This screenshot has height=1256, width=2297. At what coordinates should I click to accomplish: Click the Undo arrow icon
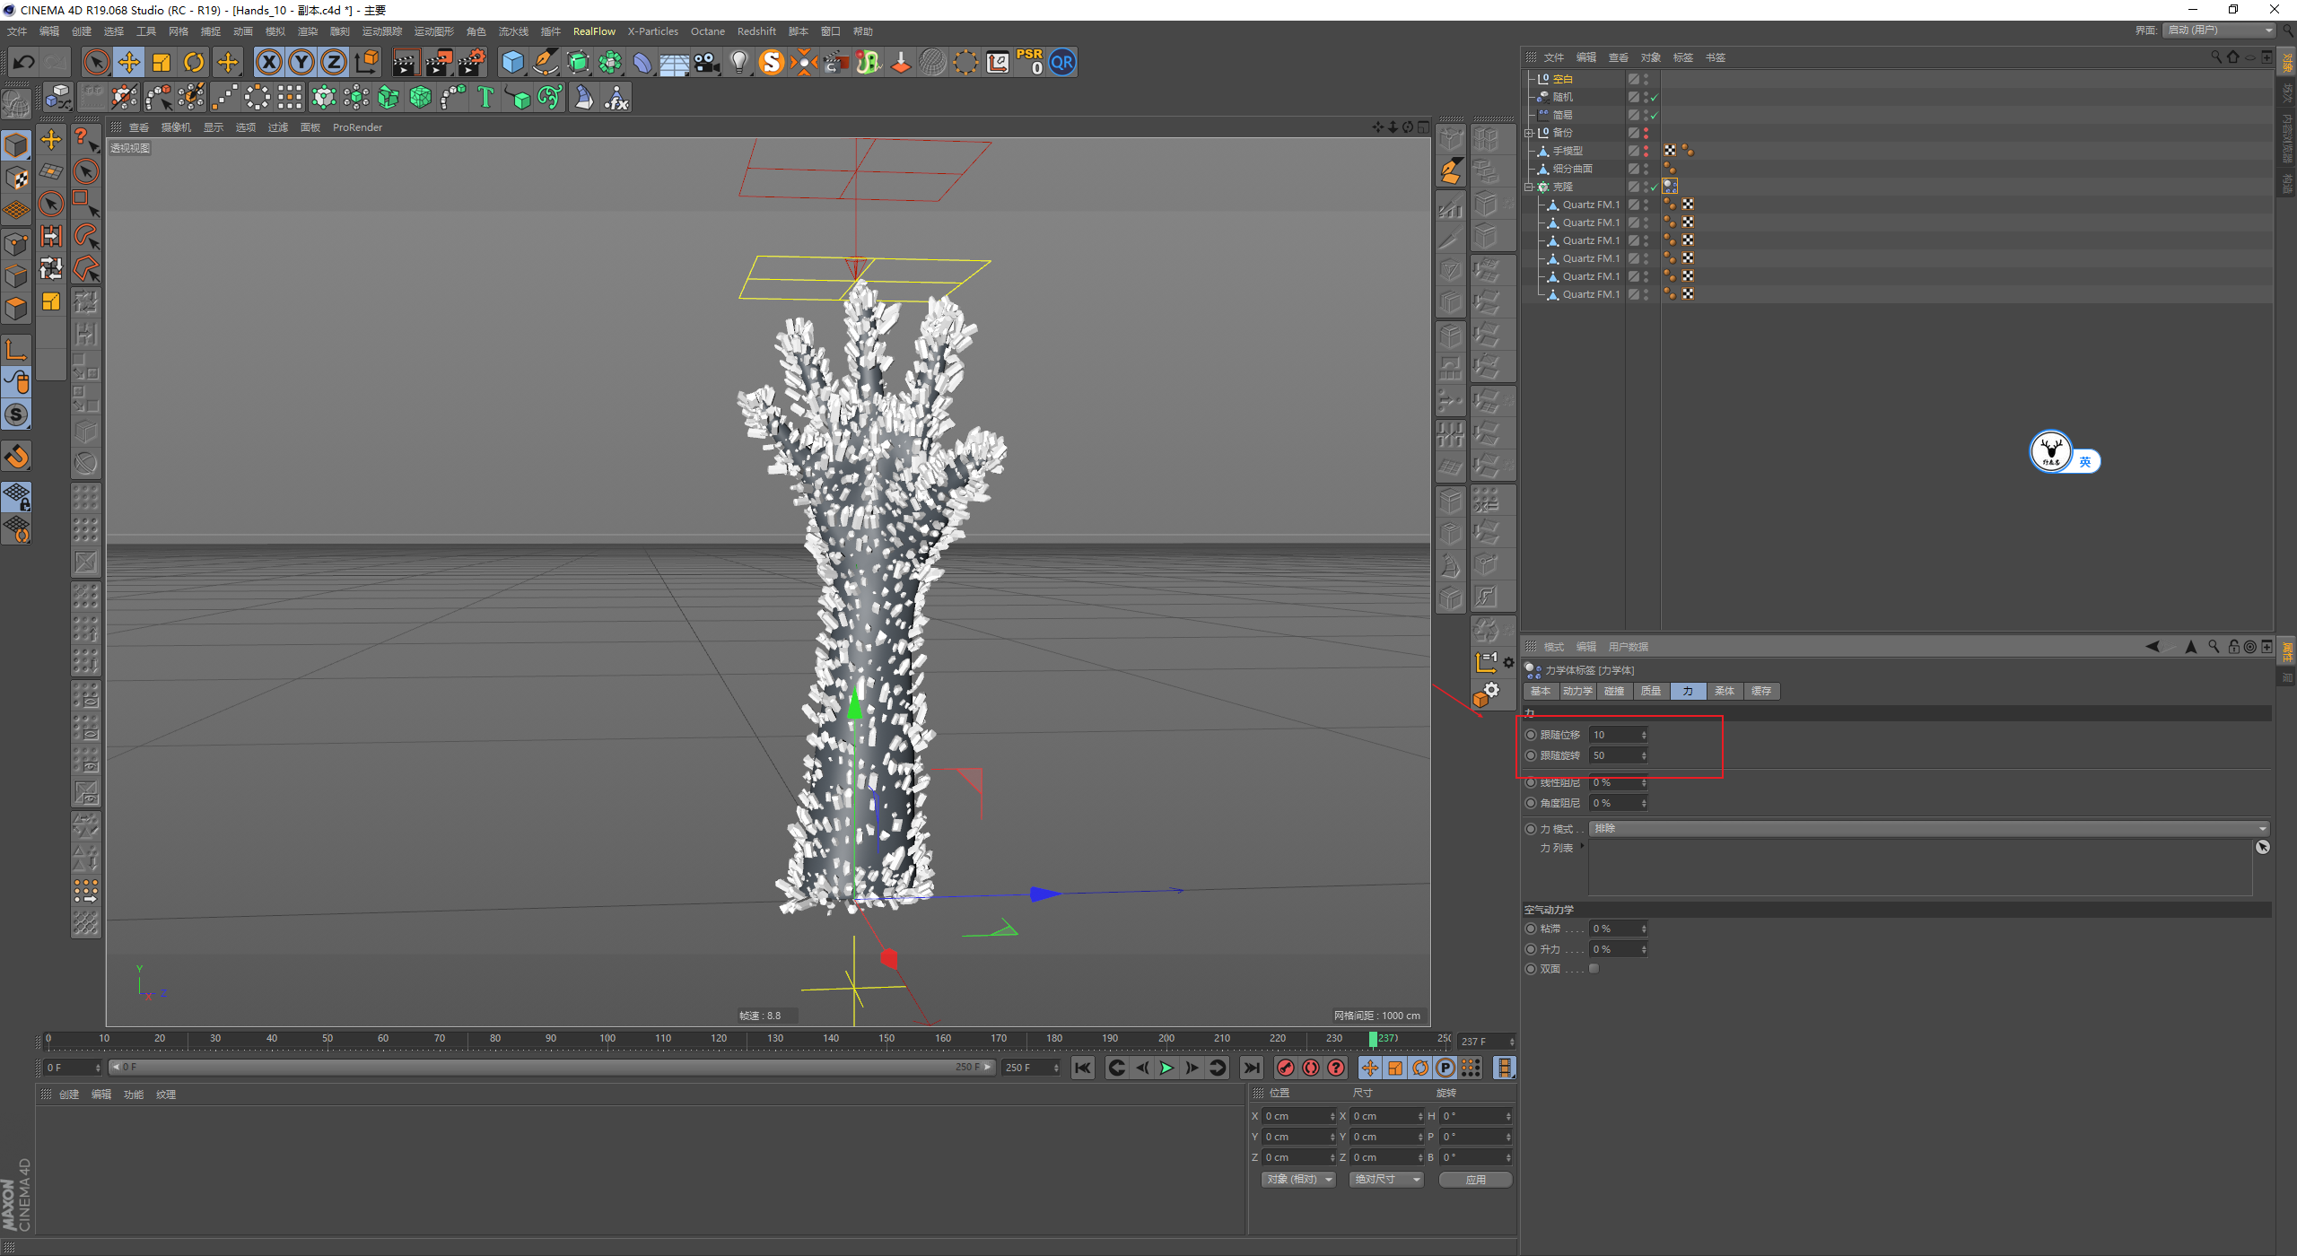[24, 62]
